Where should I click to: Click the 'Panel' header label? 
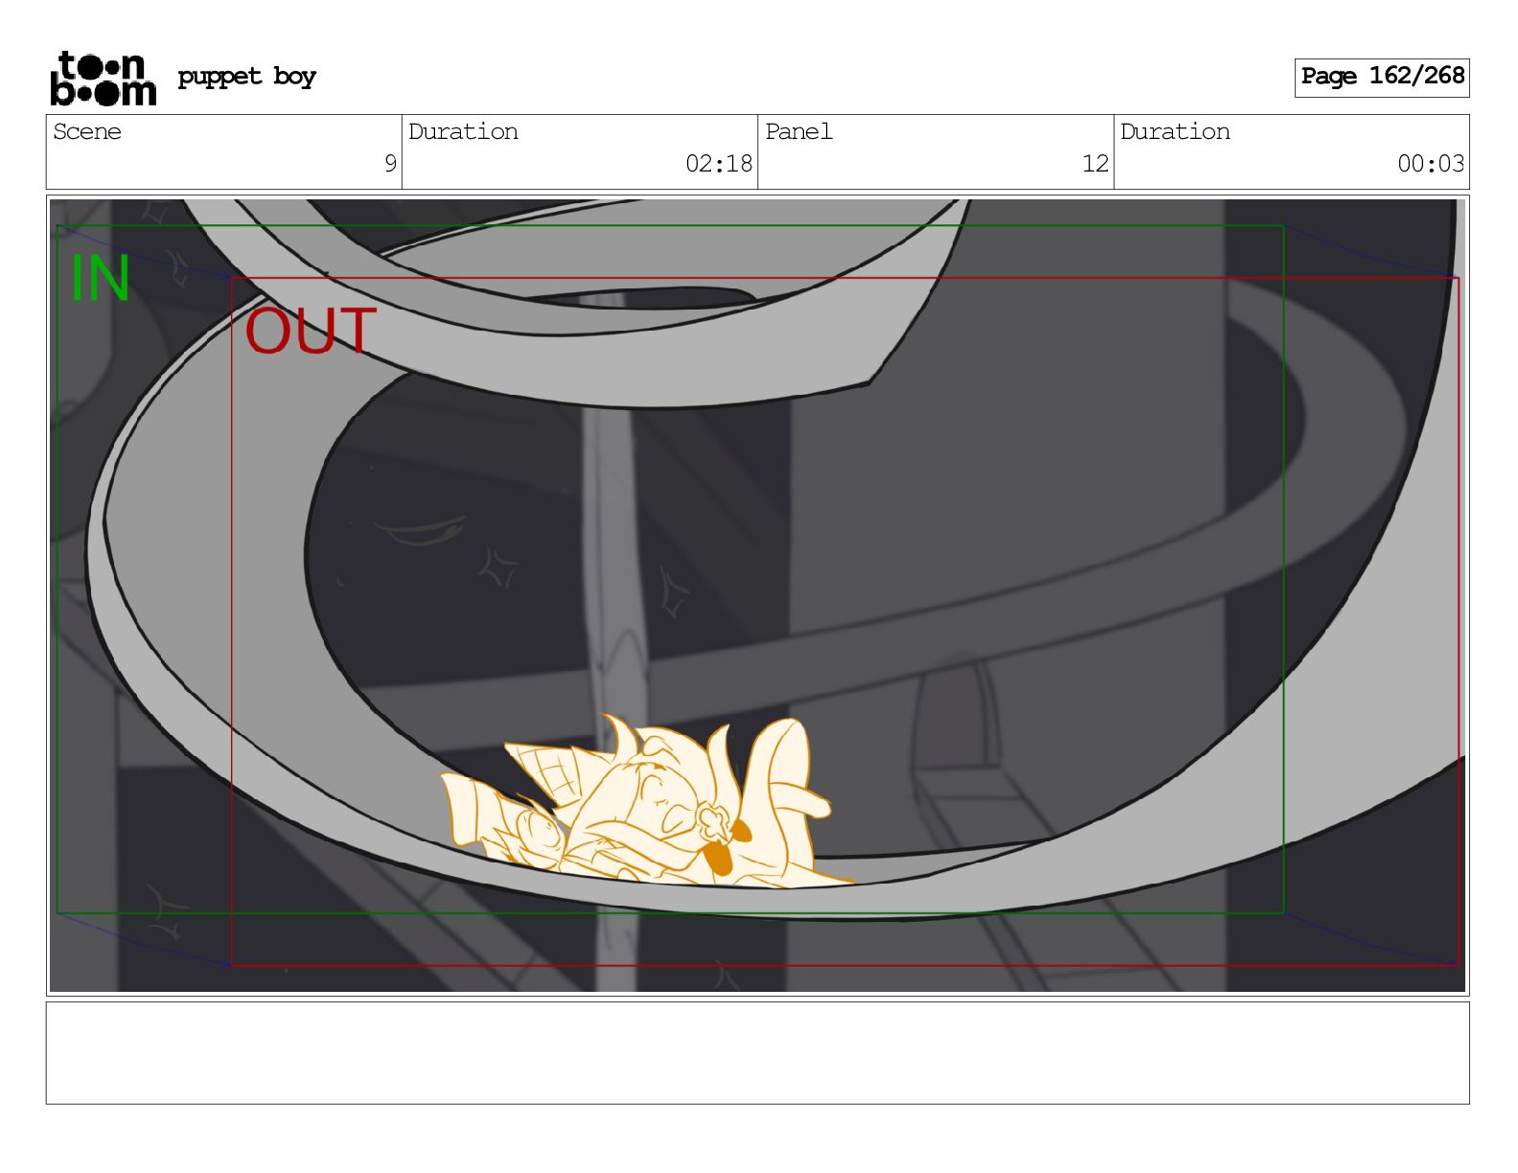[798, 131]
